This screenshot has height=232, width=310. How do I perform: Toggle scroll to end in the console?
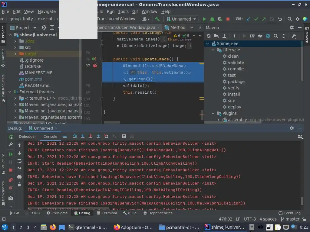pos(19,169)
